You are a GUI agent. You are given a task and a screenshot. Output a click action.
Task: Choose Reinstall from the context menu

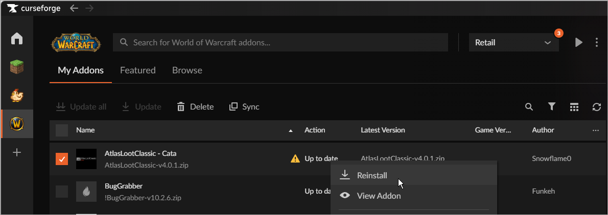tap(413, 175)
